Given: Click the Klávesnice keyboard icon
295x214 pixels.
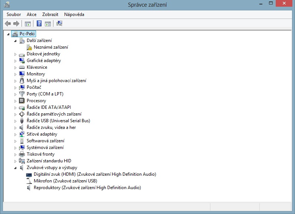Looking at the screenshot, I should [22, 67].
